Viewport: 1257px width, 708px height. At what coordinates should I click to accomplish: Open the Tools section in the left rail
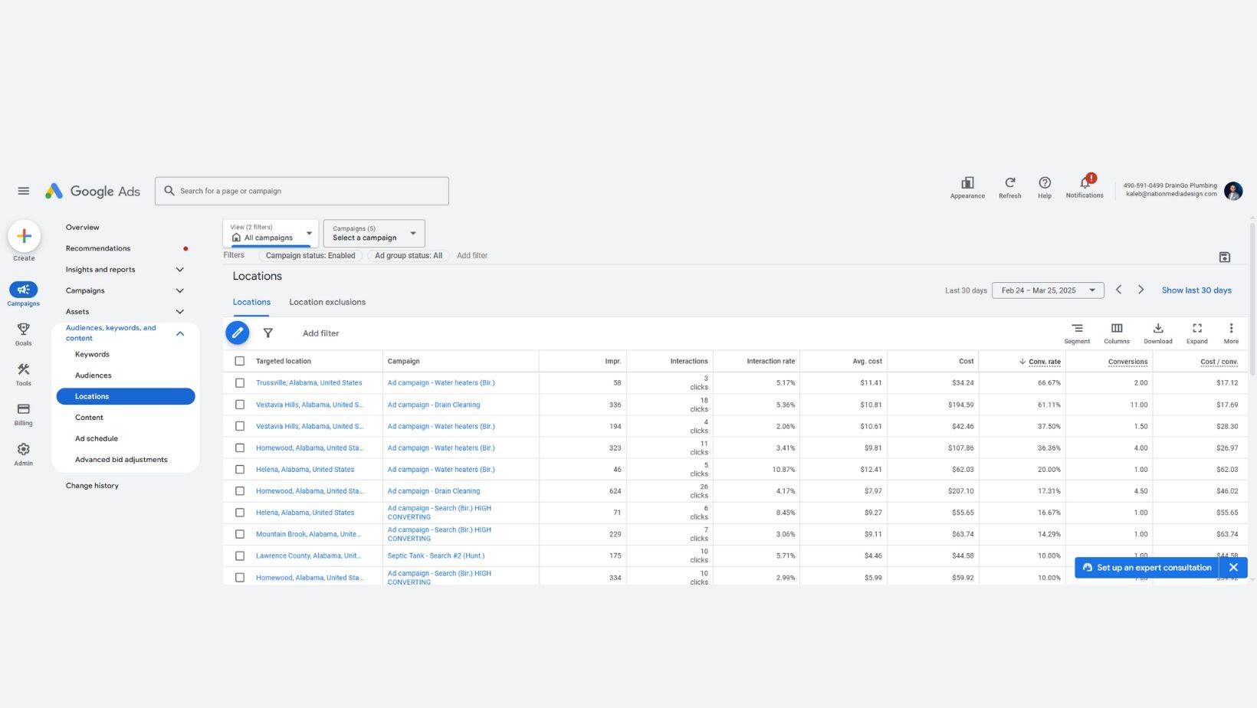click(x=23, y=374)
